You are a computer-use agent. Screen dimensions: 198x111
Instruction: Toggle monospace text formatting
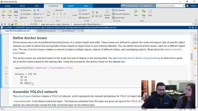point(65,14)
